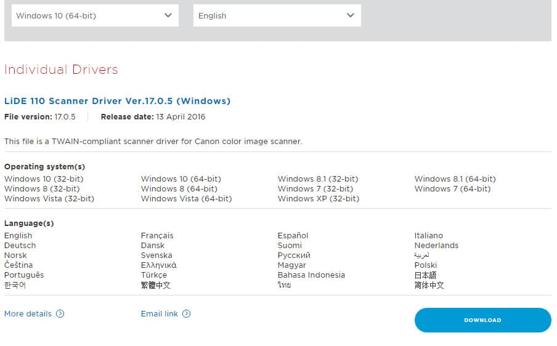Open the LiDE 110 Scanner Driver title link
Screen dimensions: 557x346
(117, 101)
